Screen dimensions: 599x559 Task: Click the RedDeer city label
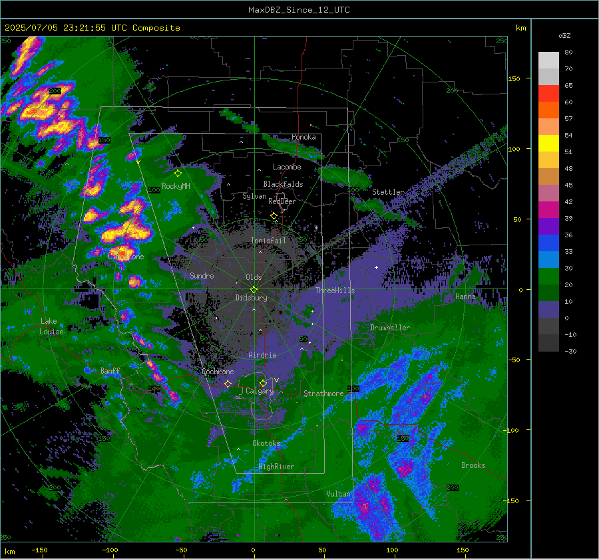click(282, 201)
